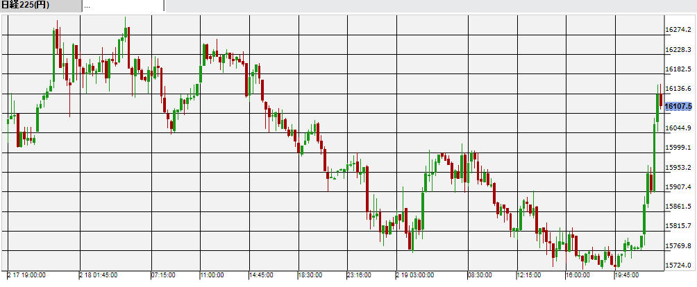Viewport: 697px width, 287px height.
Task: Select the 15907.4 price level label
Action: 678,187
